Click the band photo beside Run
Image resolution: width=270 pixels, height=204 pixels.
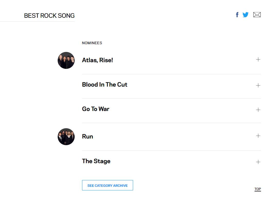click(66, 137)
